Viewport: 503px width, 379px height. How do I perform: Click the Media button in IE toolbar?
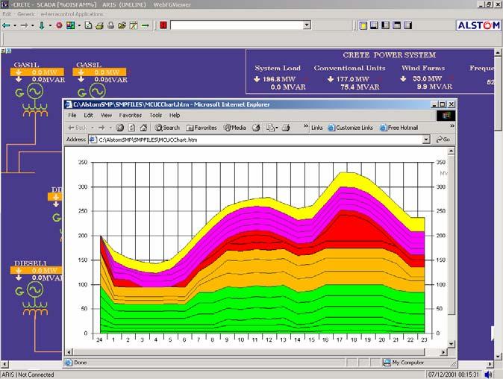[x=235, y=128]
